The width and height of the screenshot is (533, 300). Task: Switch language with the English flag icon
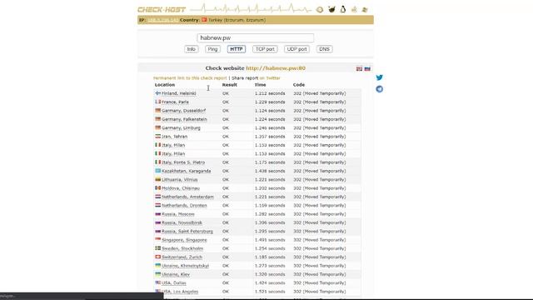click(359, 68)
